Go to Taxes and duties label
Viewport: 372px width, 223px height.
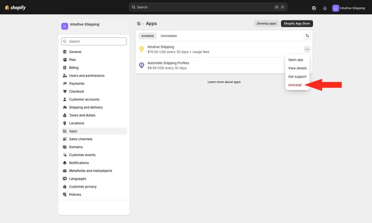coord(82,115)
